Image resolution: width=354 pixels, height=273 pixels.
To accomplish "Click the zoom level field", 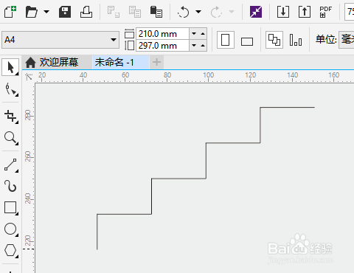I will click(x=350, y=12).
